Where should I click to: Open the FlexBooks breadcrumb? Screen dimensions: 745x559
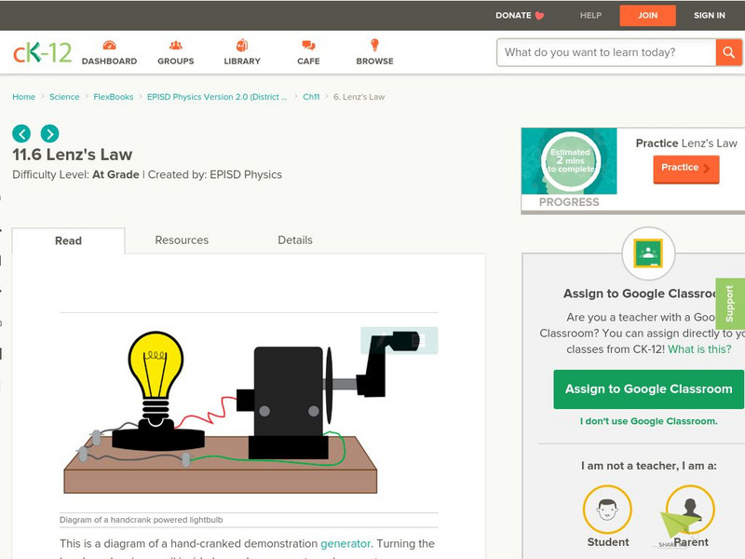(x=113, y=97)
